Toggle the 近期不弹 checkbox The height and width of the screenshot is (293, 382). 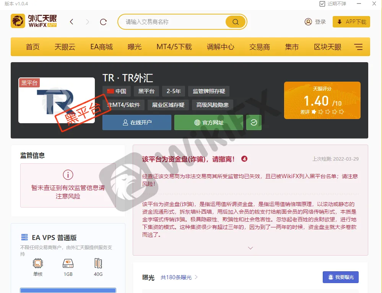322,4
